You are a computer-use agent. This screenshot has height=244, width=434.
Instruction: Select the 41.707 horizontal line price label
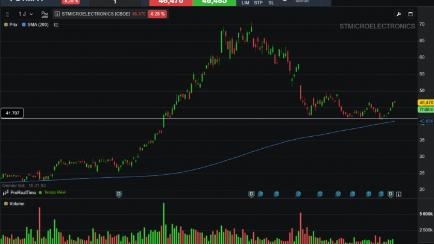coord(12,113)
